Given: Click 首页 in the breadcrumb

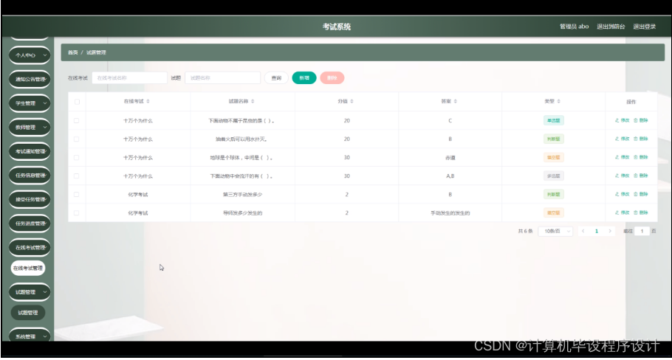Looking at the screenshot, I should pyautogui.click(x=73, y=52).
